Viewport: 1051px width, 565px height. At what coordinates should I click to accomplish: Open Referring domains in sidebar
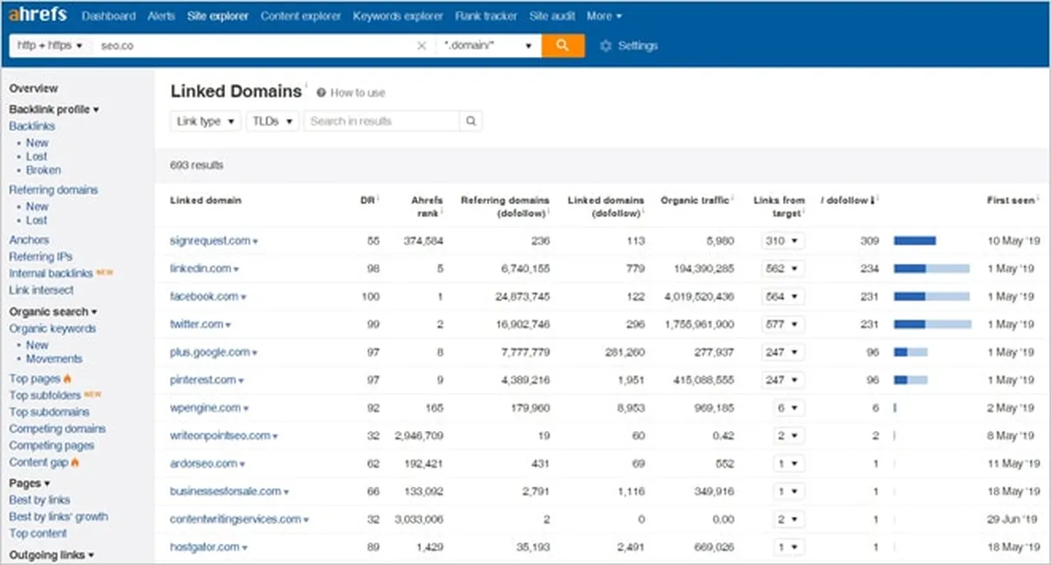[53, 190]
